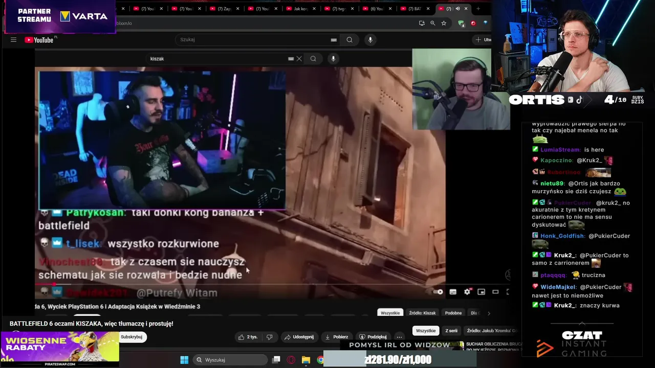Bookmark this page with the star icon
The width and height of the screenshot is (655, 368).
pyautogui.click(x=444, y=23)
